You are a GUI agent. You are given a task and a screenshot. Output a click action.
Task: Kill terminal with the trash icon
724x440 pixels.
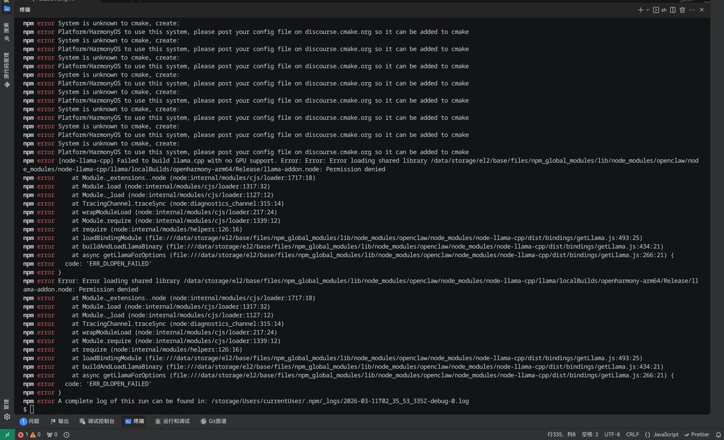682,10
